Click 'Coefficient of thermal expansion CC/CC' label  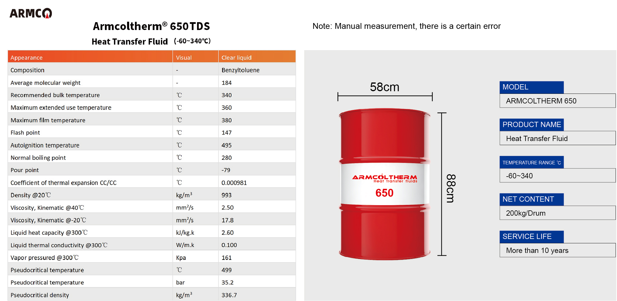pyautogui.click(x=64, y=183)
